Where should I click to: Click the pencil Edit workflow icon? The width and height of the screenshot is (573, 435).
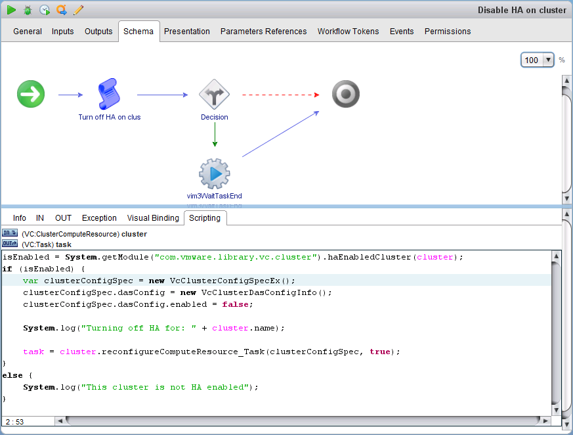79,10
